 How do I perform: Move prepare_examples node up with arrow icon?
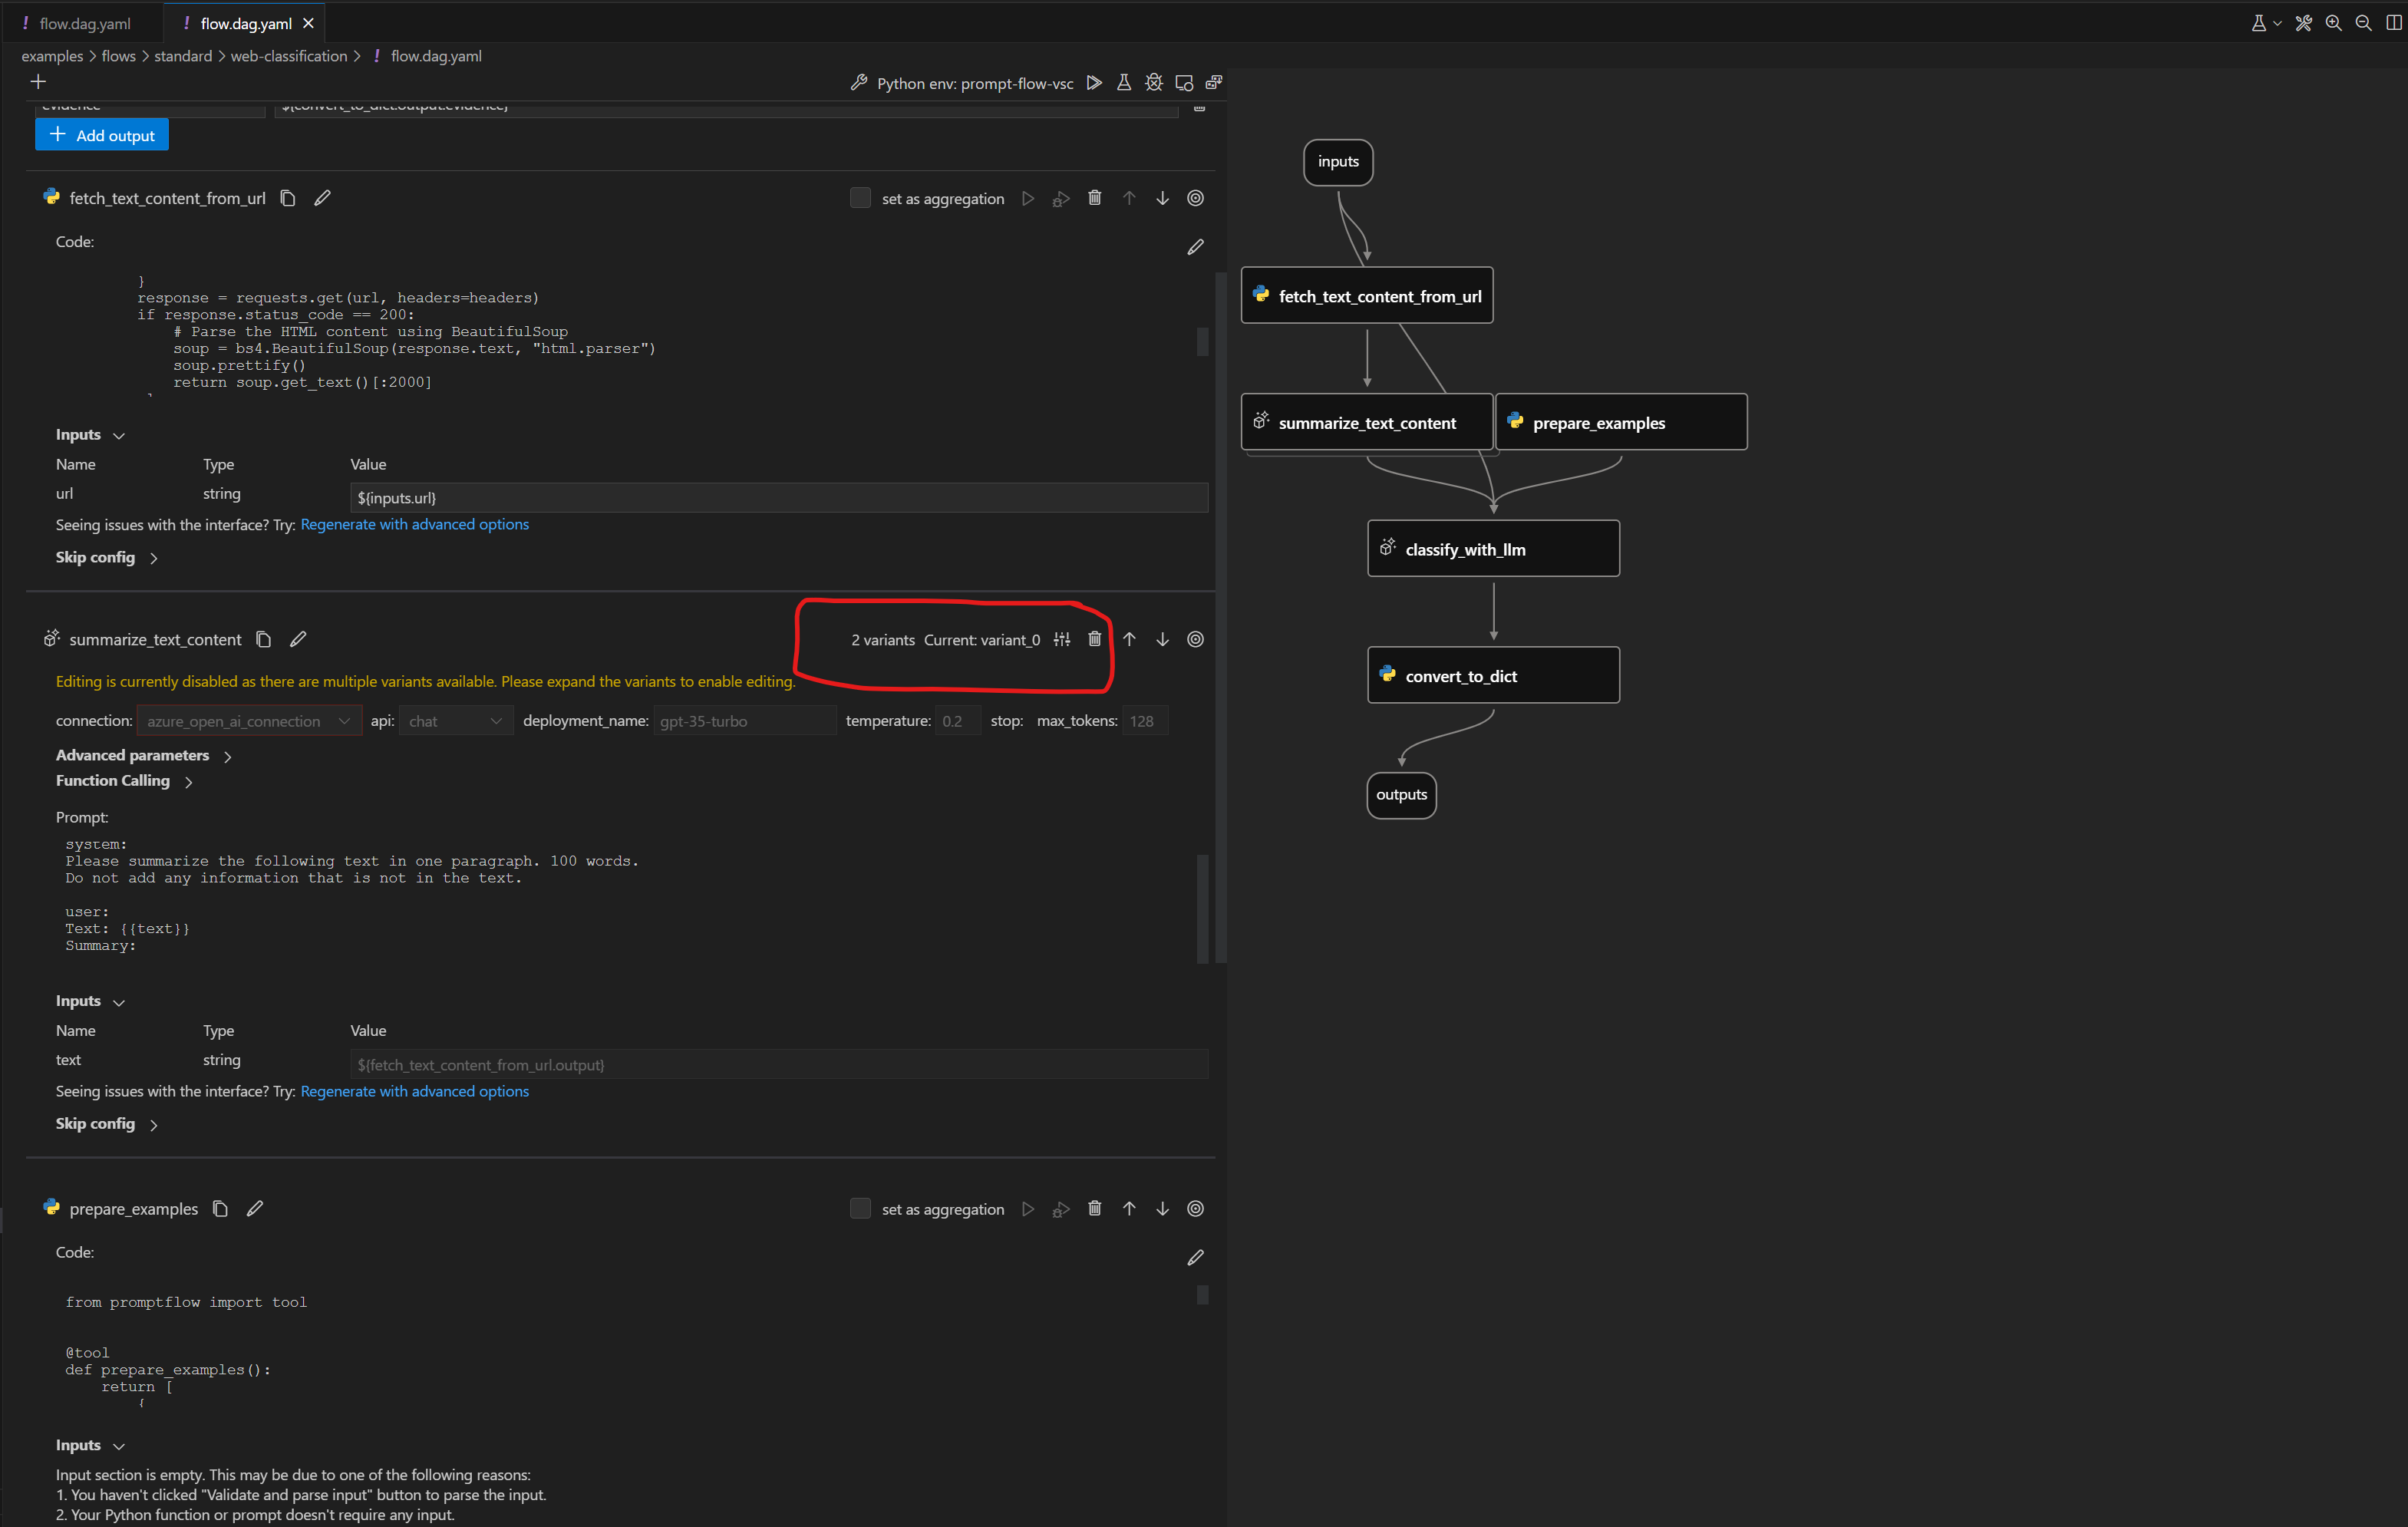coord(1129,1208)
